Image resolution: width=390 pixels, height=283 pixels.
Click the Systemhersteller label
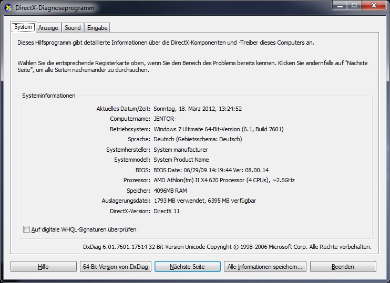128,150
